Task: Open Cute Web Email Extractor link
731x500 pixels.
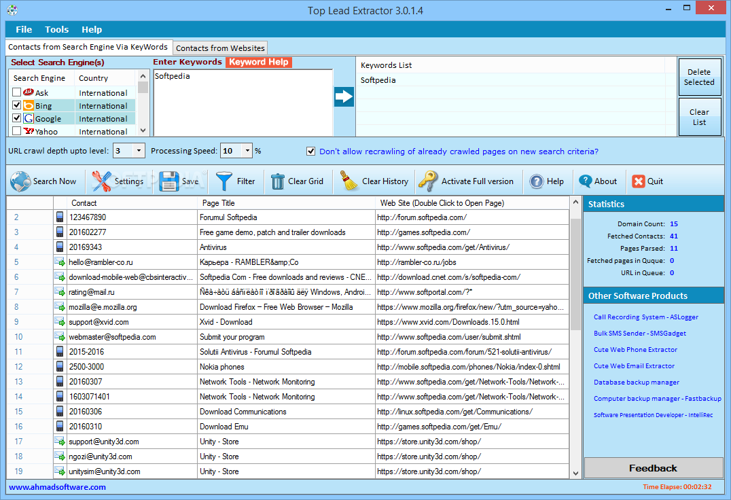Action: (x=634, y=365)
